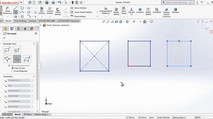213x119 pixels.
Task: Click Convert Entities tool
Action: coord(50,11)
